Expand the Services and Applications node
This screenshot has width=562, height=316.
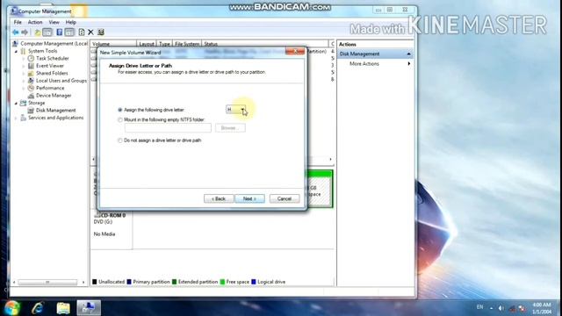tap(16, 118)
